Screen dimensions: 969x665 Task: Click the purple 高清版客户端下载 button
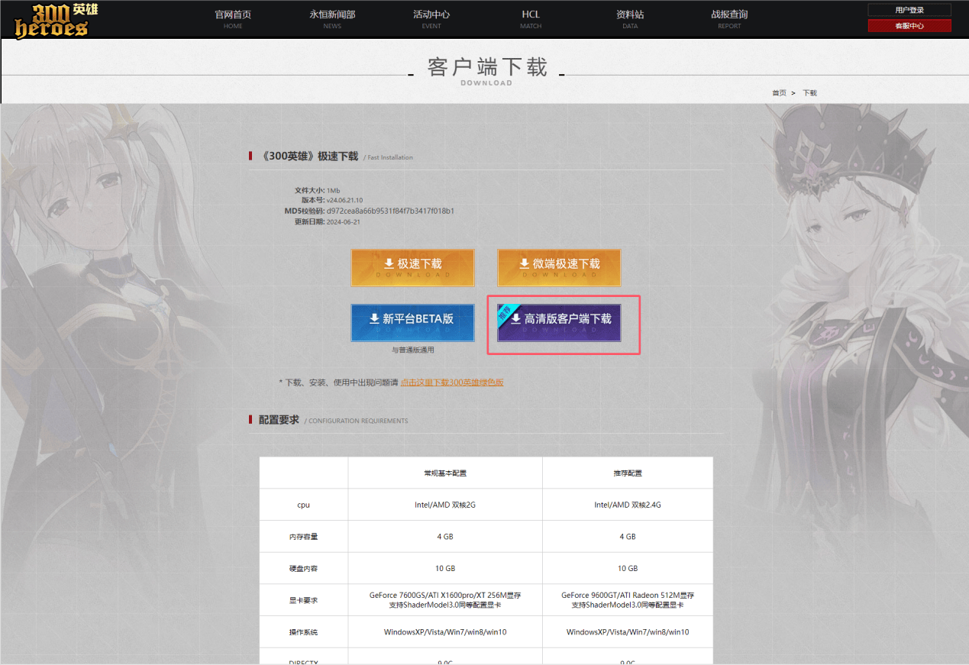pyautogui.click(x=559, y=322)
